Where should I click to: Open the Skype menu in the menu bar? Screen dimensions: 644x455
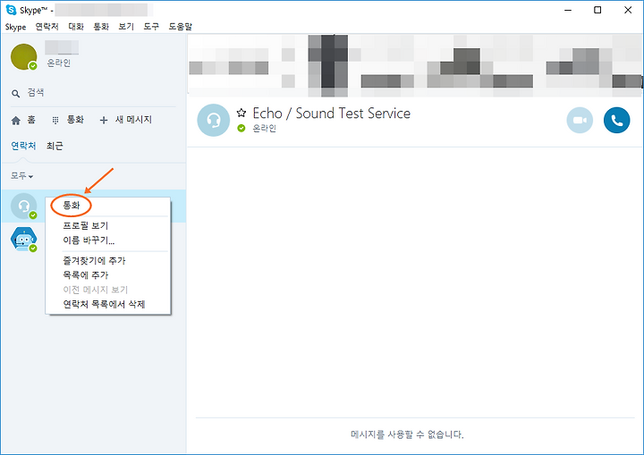(x=15, y=27)
